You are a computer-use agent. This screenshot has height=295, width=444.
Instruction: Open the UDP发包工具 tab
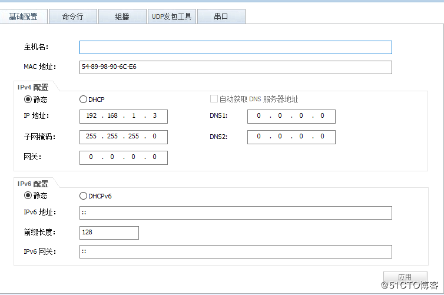click(x=172, y=16)
